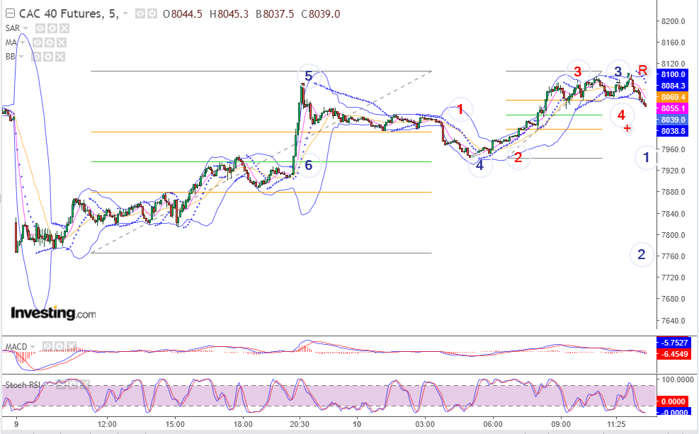Collapse the chart legend with minus box

pos(10,14)
